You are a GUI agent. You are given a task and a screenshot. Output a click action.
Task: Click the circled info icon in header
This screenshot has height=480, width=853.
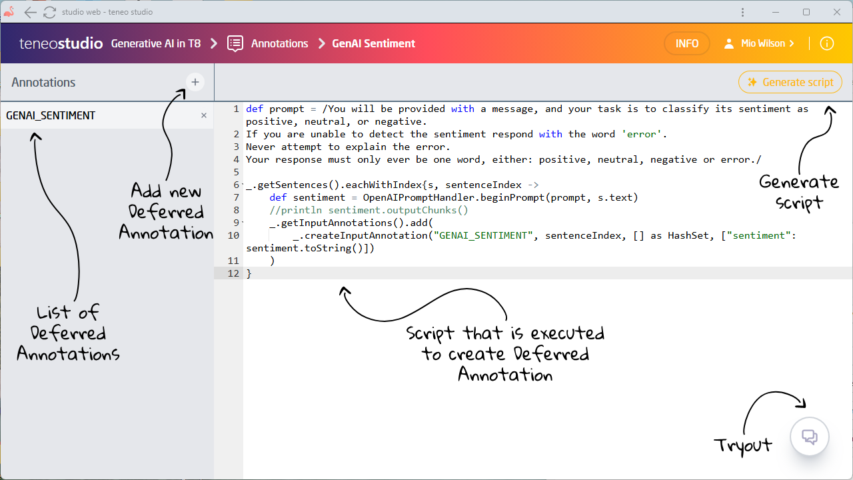[x=826, y=43]
